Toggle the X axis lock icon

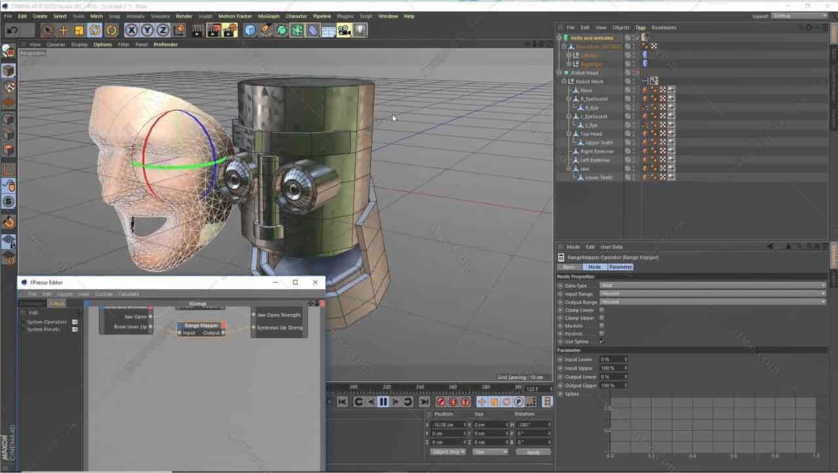pyautogui.click(x=130, y=29)
